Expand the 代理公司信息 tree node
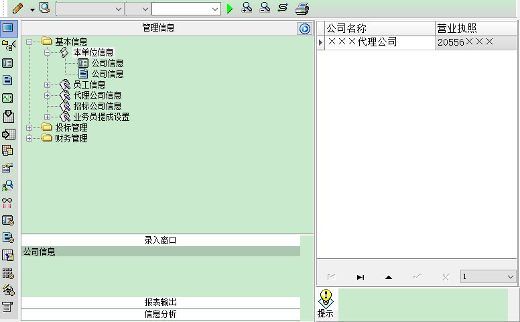Image resolution: width=520 pixels, height=322 pixels. pos(47,96)
